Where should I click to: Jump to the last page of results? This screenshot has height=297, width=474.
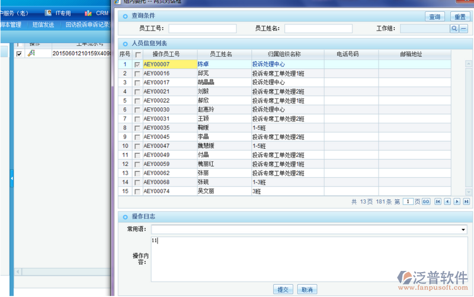(x=466, y=202)
